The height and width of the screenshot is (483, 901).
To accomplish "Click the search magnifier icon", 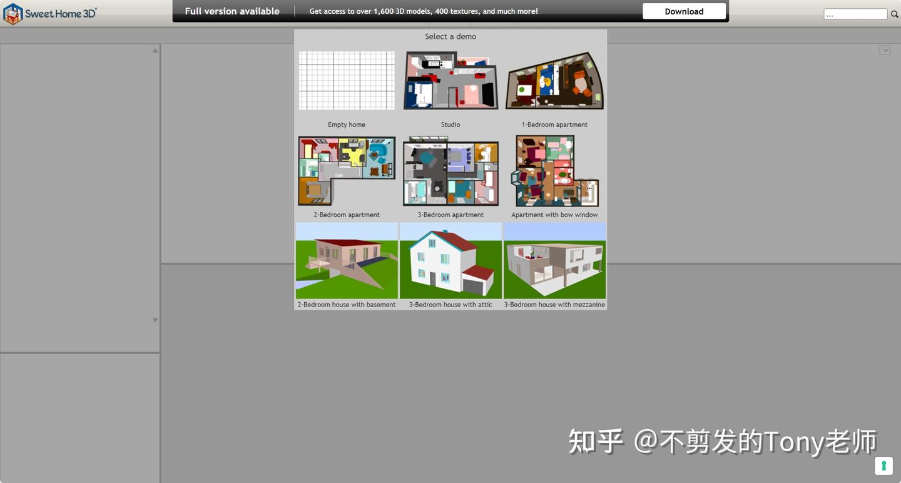I will (x=894, y=13).
